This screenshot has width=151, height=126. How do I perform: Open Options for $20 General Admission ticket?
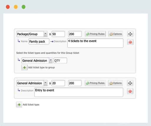(115, 83)
